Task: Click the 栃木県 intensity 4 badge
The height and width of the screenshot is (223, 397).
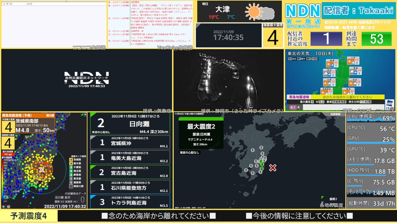Action: pyautogui.click(x=71, y=164)
